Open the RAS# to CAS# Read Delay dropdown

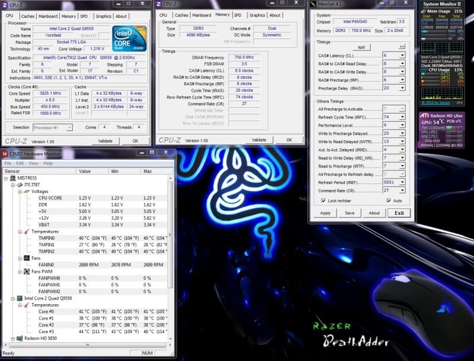(x=402, y=64)
